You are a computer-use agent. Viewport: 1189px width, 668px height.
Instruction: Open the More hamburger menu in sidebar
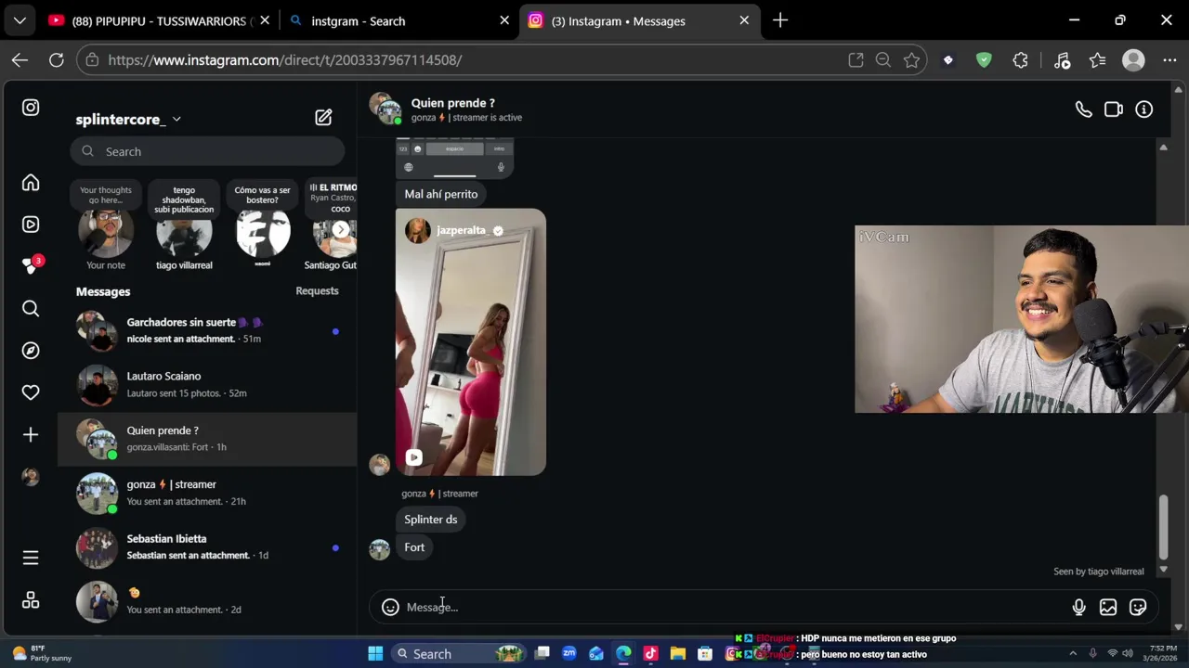31,558
